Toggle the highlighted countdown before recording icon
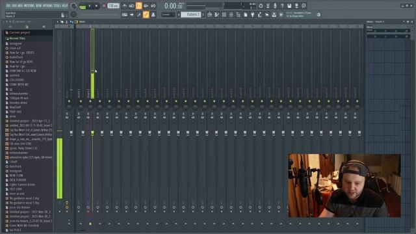 [138, 6]
